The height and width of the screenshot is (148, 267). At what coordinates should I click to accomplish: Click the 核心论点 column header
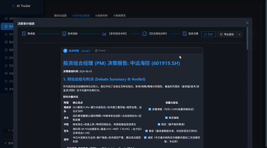(x=78, y=103)
